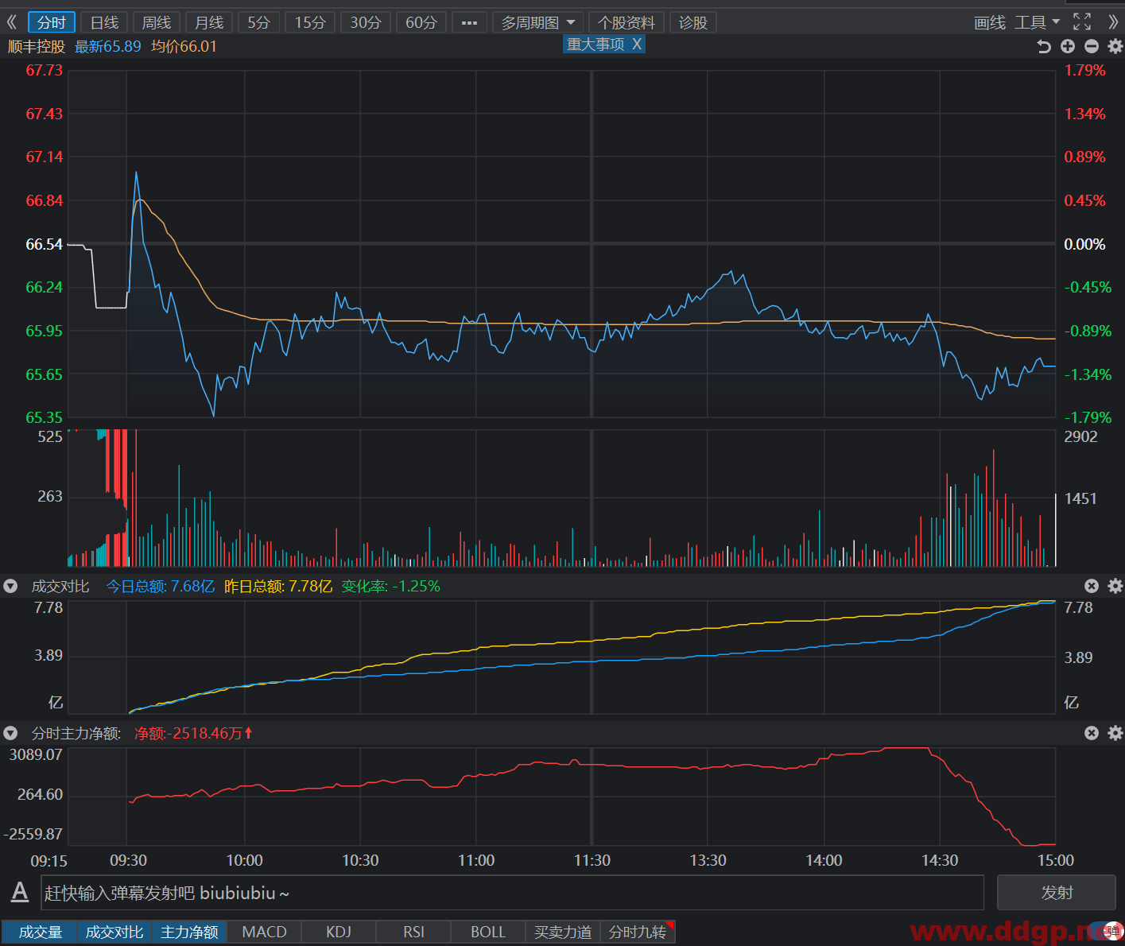Focus the barrage text input field

(x=512, y=893)
